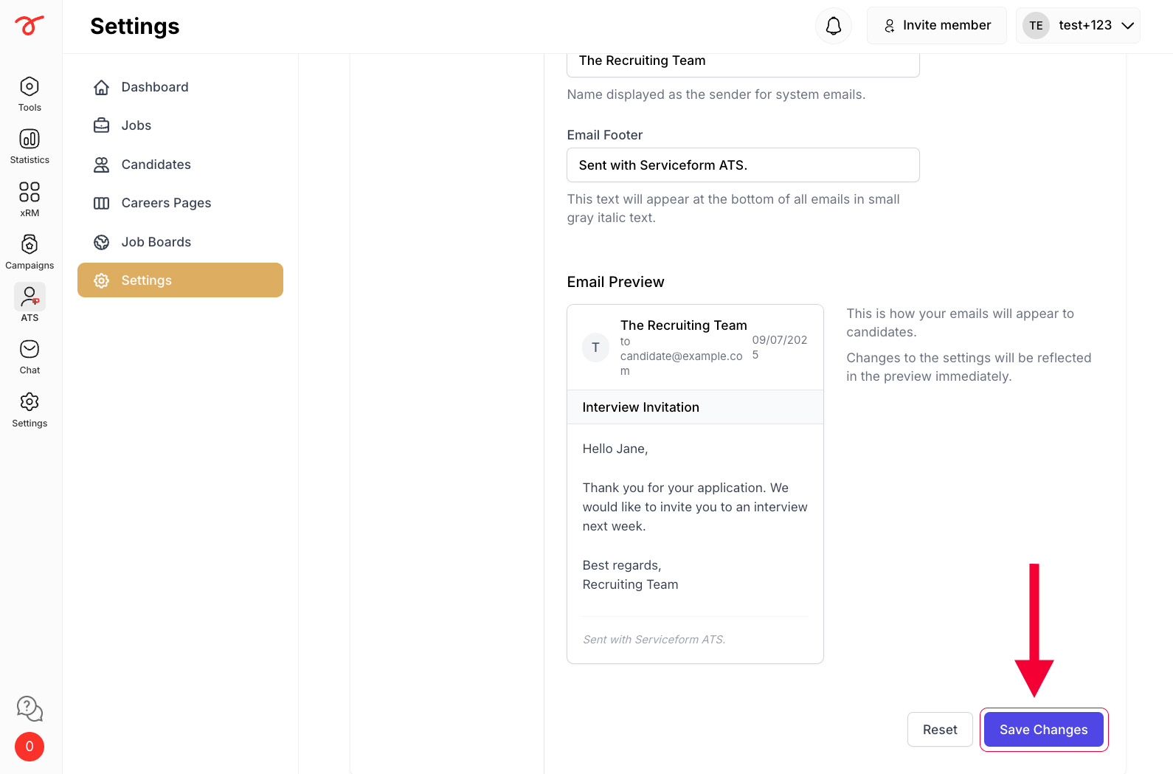Screen dimensions: 1173x774
Task: Click the T sender avatar in preview
Action: (596, 348)
